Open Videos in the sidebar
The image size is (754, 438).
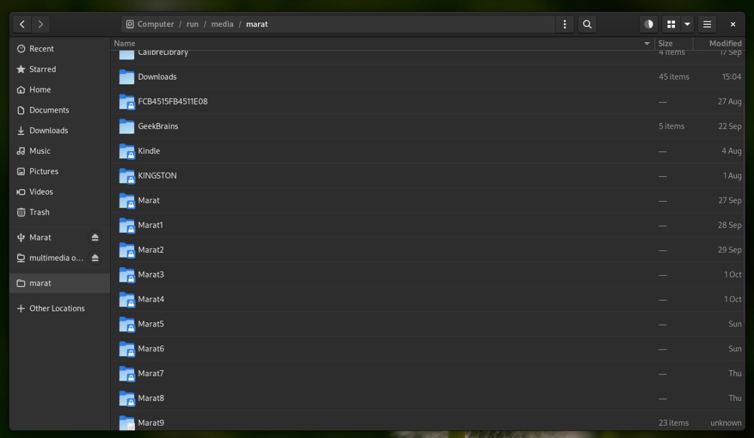coord(59,192)
